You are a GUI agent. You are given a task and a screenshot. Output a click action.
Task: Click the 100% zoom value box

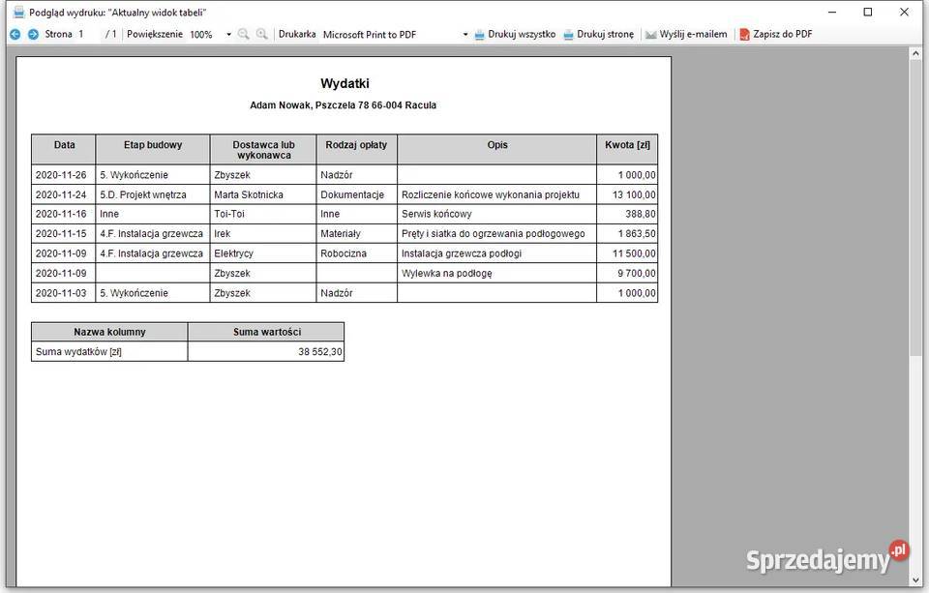point(203,34)
